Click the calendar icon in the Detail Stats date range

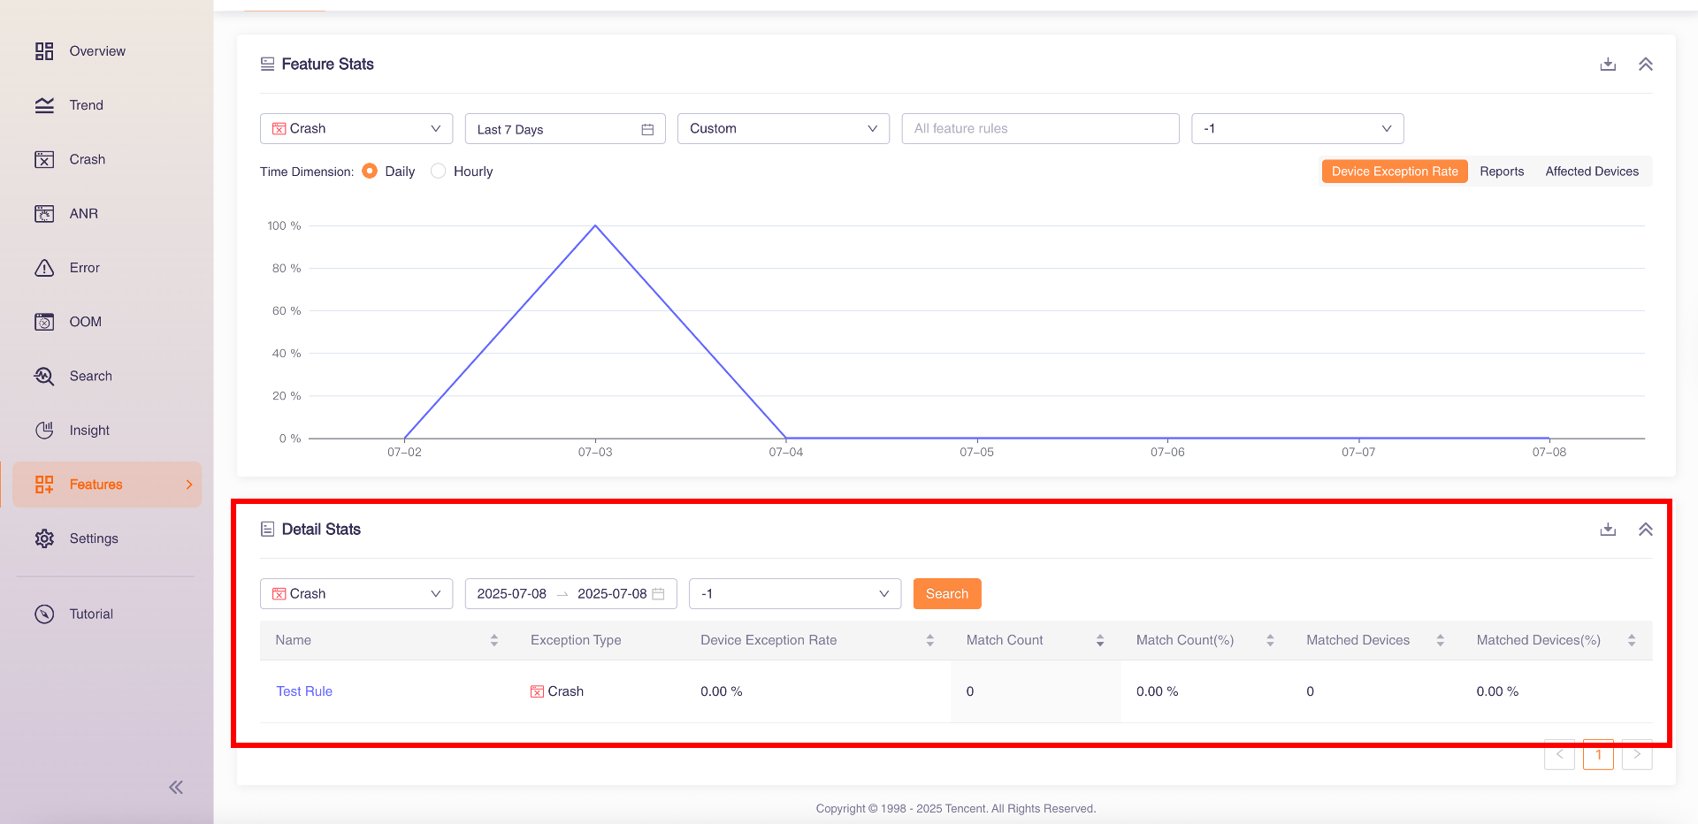point(658,594)
